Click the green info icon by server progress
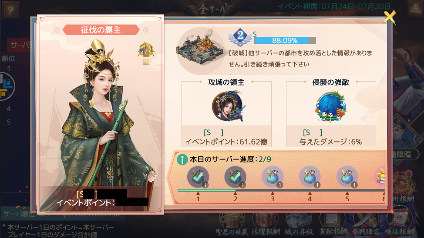 [x=182, y=159]
